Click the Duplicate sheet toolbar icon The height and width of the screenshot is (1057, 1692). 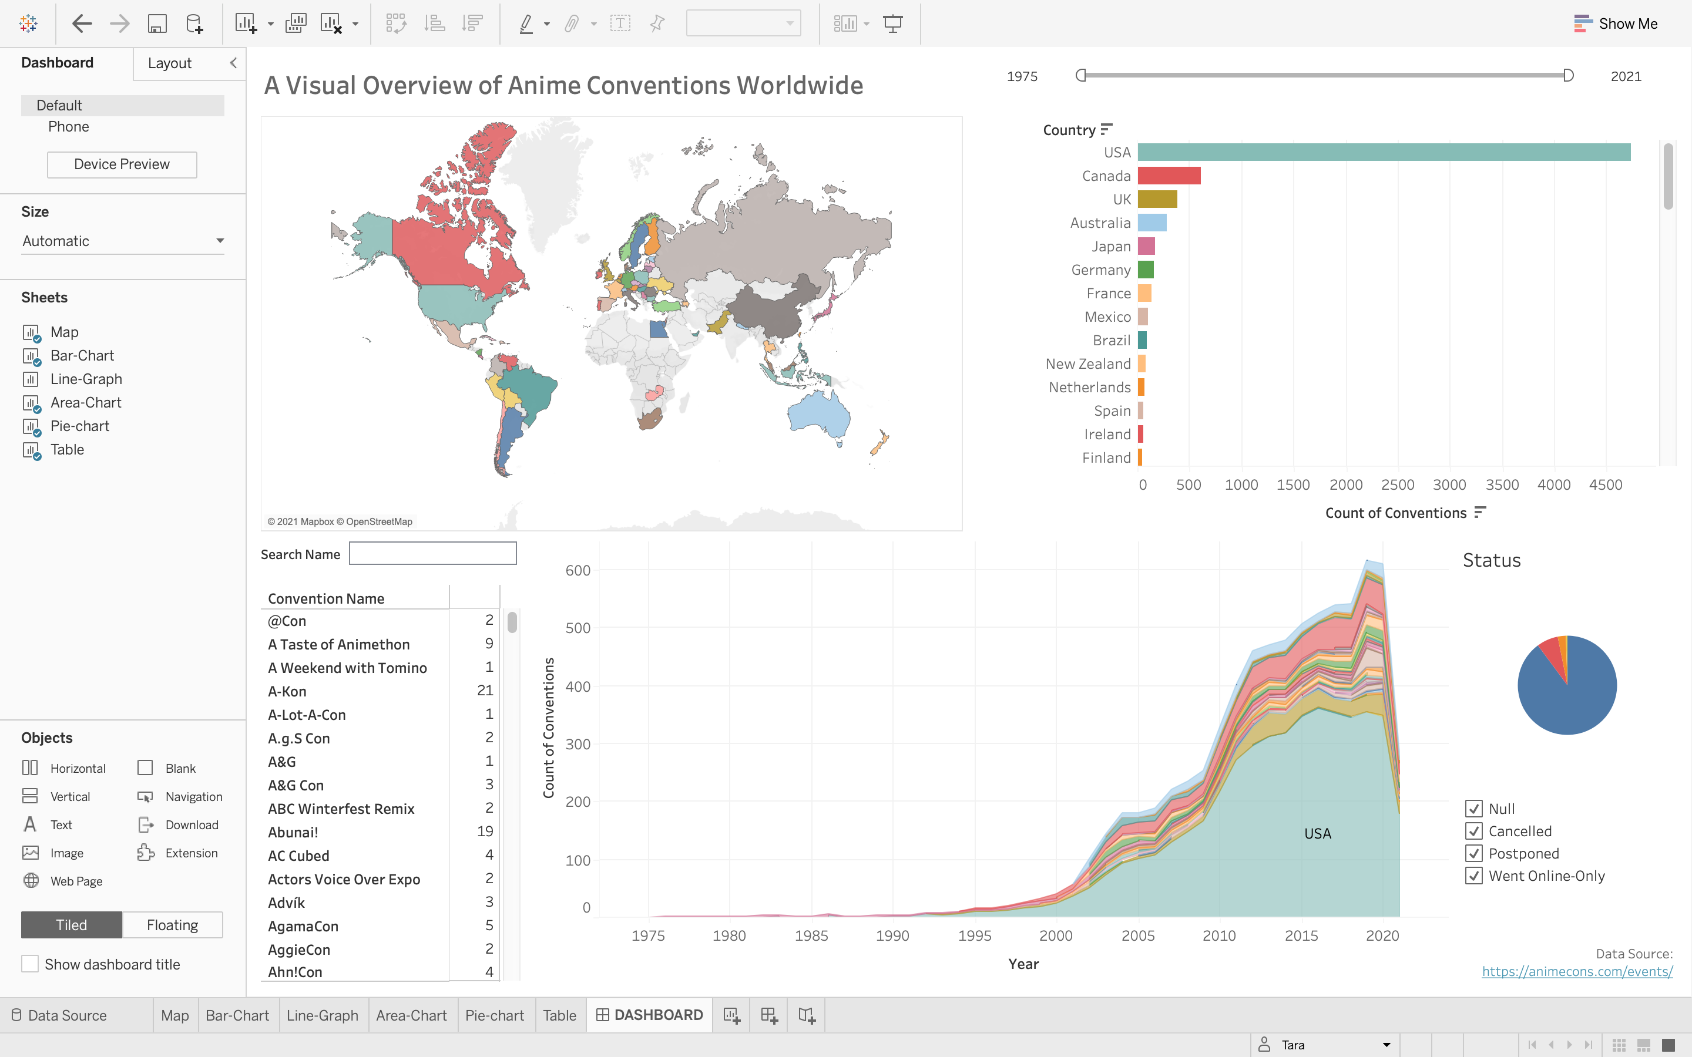coord(296,23)
